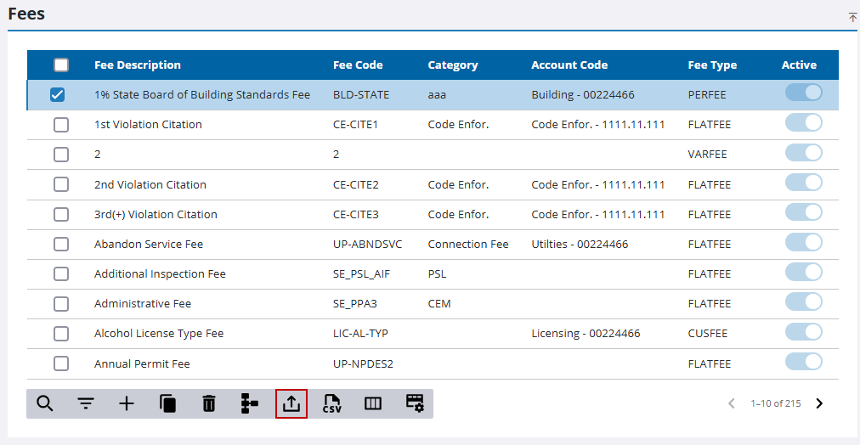Sort by Fee Description column header
860x445 pixels.
[x=138, y=65]
